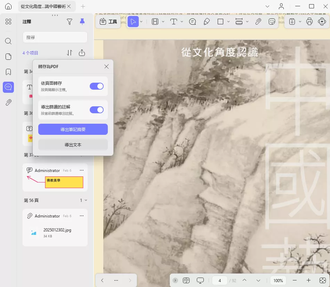The height and width of the screenshot is (287, 330).
Task: Open the sticker tool in toolbar
Action: pos(272,22)
